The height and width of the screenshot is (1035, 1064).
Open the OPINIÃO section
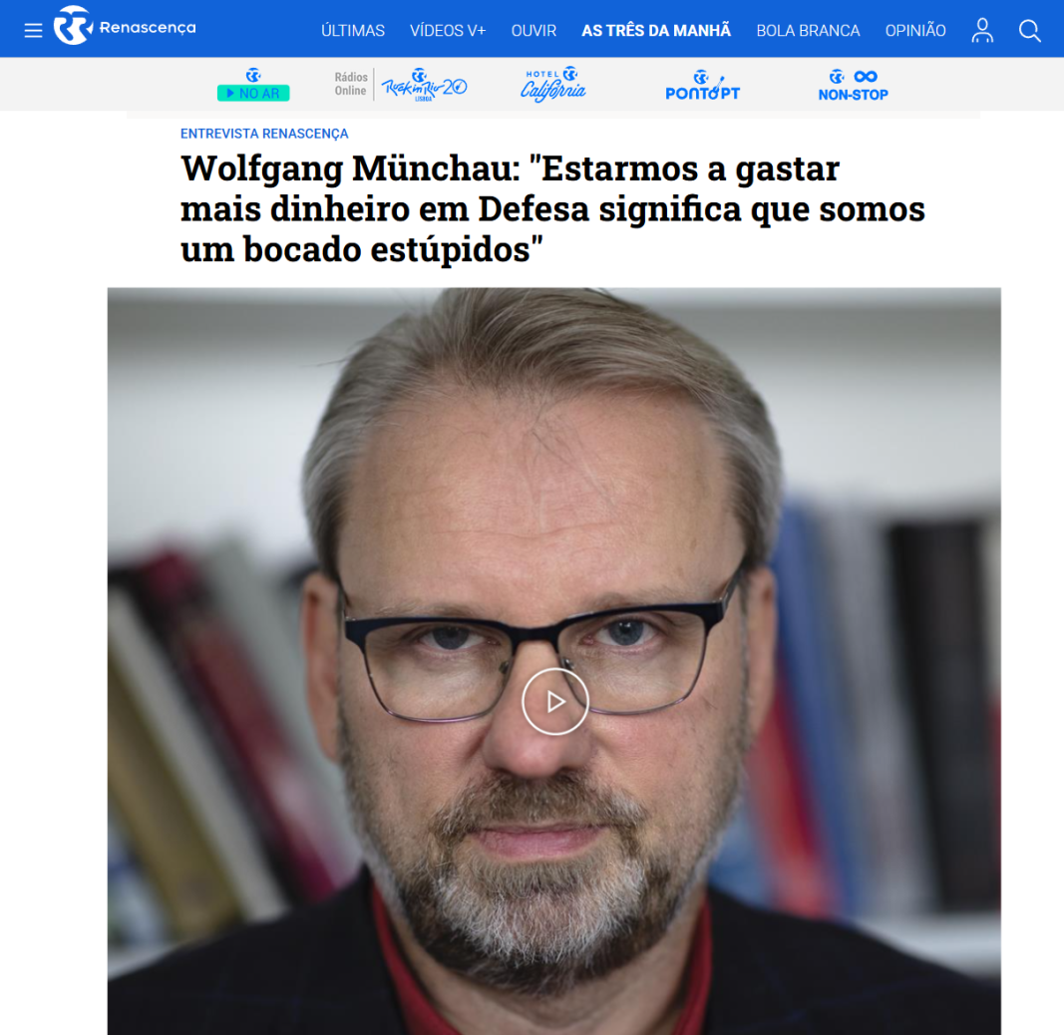coord(915,31)
